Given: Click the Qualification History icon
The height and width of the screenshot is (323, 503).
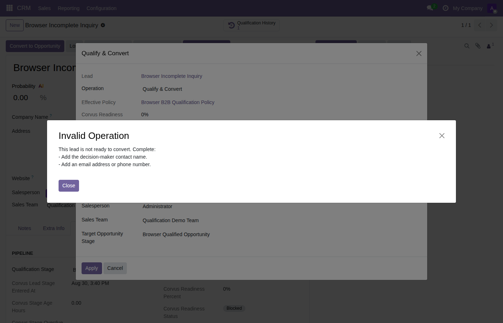Looking at the screenshot, I should pyautogui.click(x=231, y=25).
